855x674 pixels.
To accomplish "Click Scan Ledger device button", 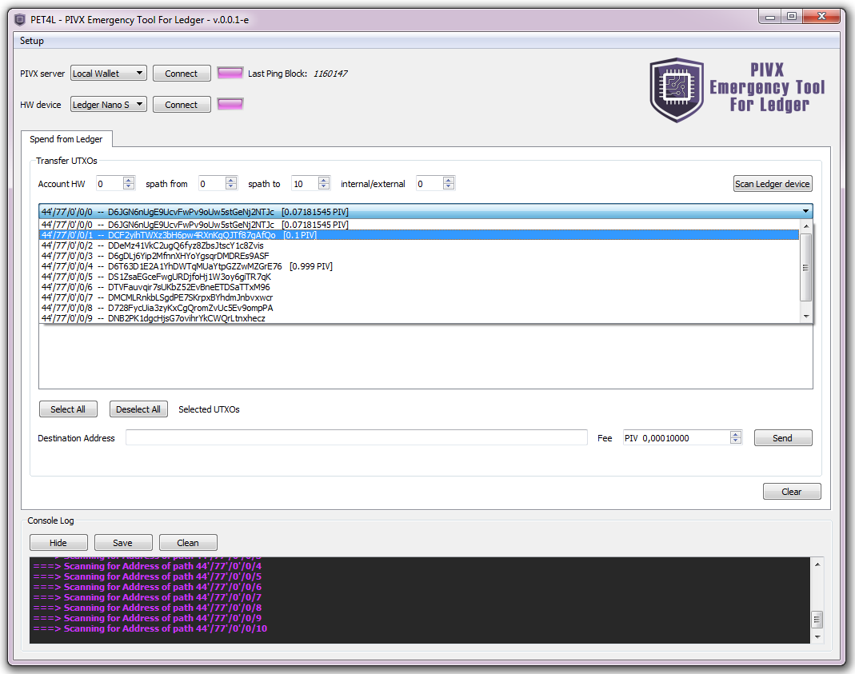I will [772, 184].
